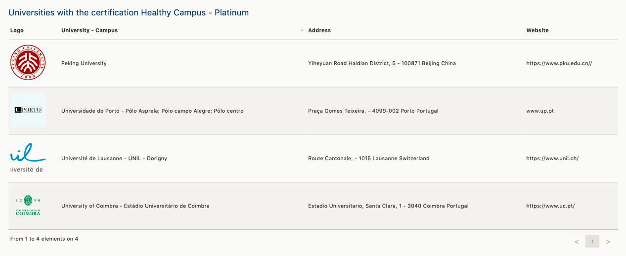This screenshot has width=626, height=256.
Task: Select page 1 in the pagination
Action: click(592, 241)
